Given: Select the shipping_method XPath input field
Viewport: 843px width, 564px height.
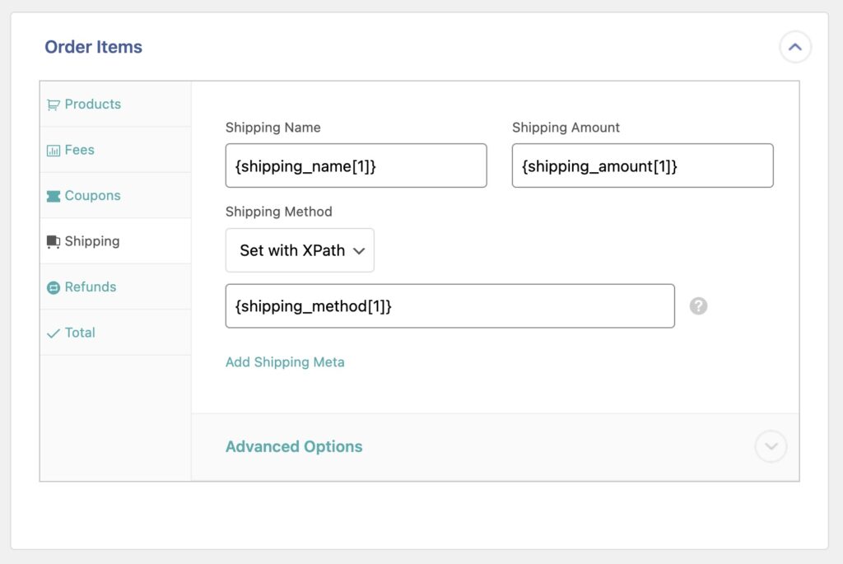Looking at the screenshot, I should click(x=449, y=305).
